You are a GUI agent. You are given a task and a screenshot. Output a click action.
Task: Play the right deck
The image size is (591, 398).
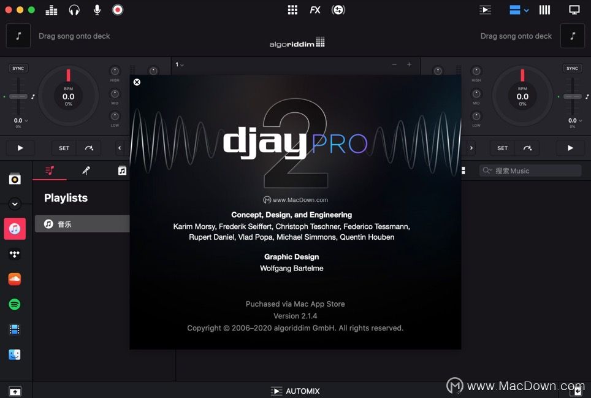(x=570, y=148)
